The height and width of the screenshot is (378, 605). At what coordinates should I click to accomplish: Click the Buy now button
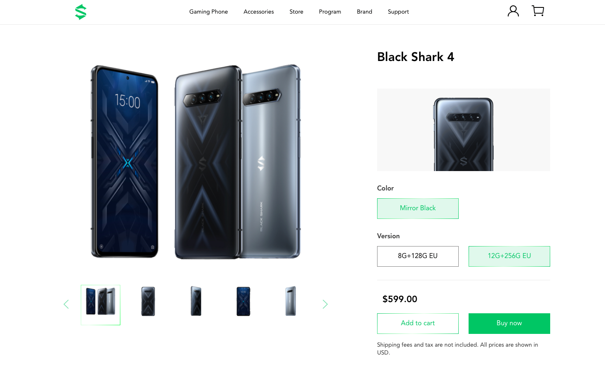pos(509,323)
